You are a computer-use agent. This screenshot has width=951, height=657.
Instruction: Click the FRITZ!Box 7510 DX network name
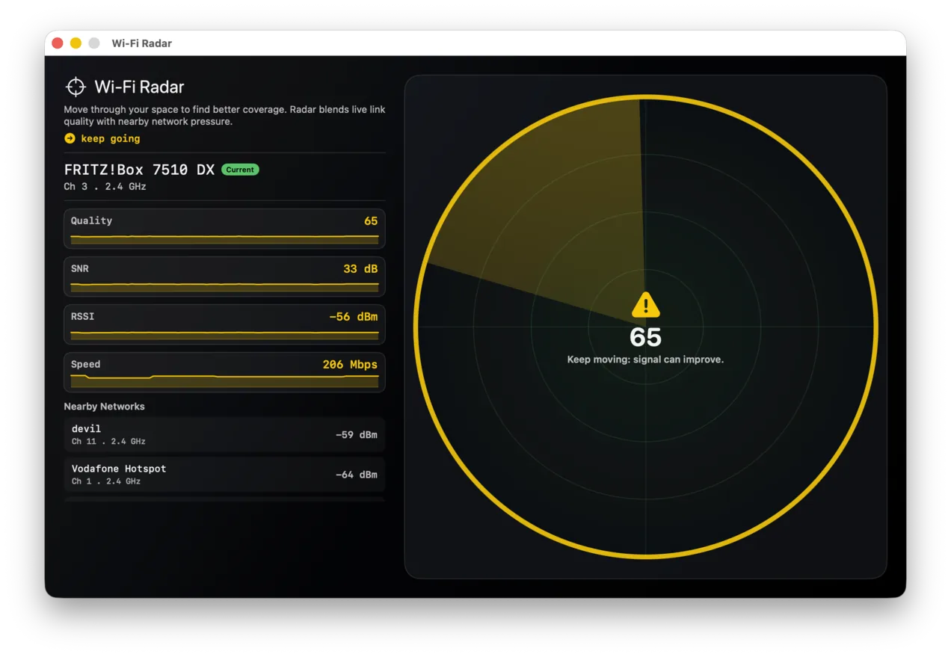click(x=139, y=170)
